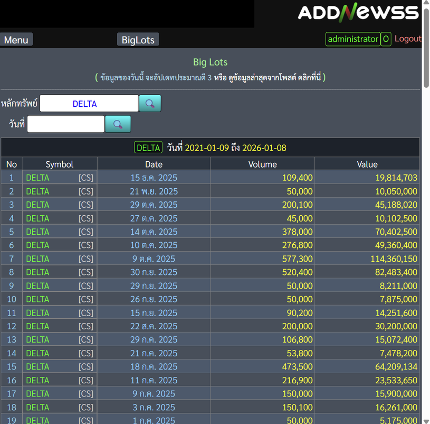Click the Date column header
Image resolution: width=430 pixels, height=424 pixels.
pyautogui.click(x=154, y=164)
